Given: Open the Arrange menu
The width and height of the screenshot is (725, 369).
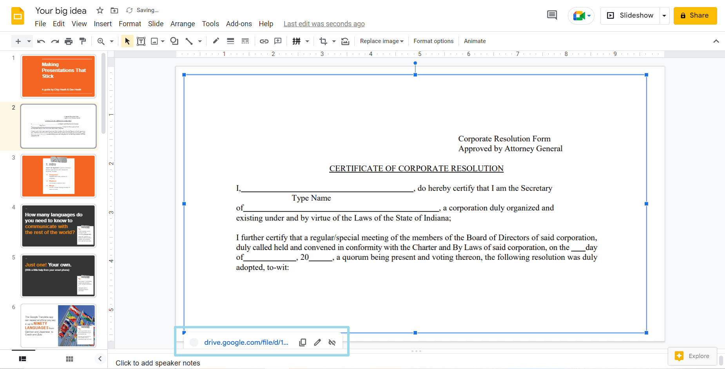Looking at the screenshot, I should click(183, 24).
